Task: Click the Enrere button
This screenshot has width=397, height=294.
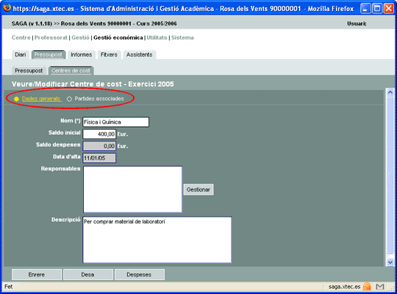Action: [37, 274]
